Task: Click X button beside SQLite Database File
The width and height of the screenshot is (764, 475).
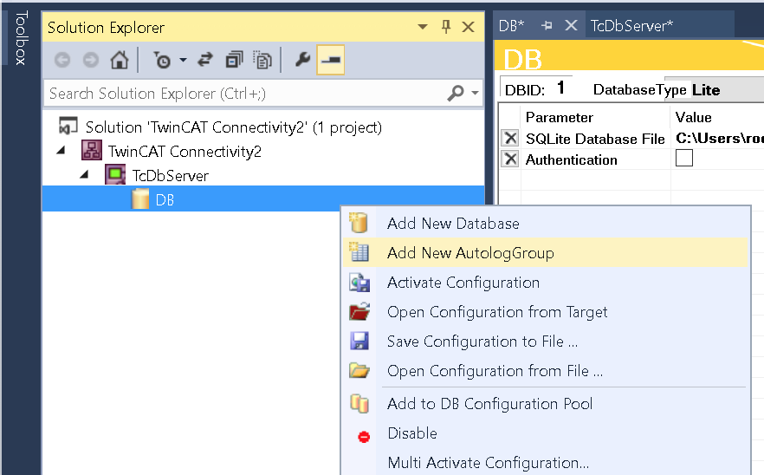Action: 510,138
